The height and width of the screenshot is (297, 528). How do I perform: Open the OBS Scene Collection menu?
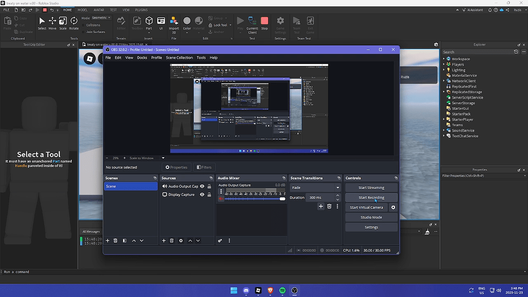click(x=179, y=58)
